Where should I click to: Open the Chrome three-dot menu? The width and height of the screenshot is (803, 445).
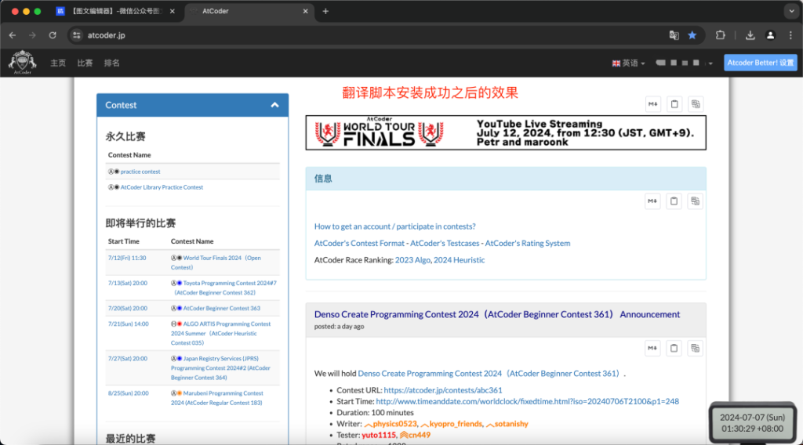click(x=790, y=35)
